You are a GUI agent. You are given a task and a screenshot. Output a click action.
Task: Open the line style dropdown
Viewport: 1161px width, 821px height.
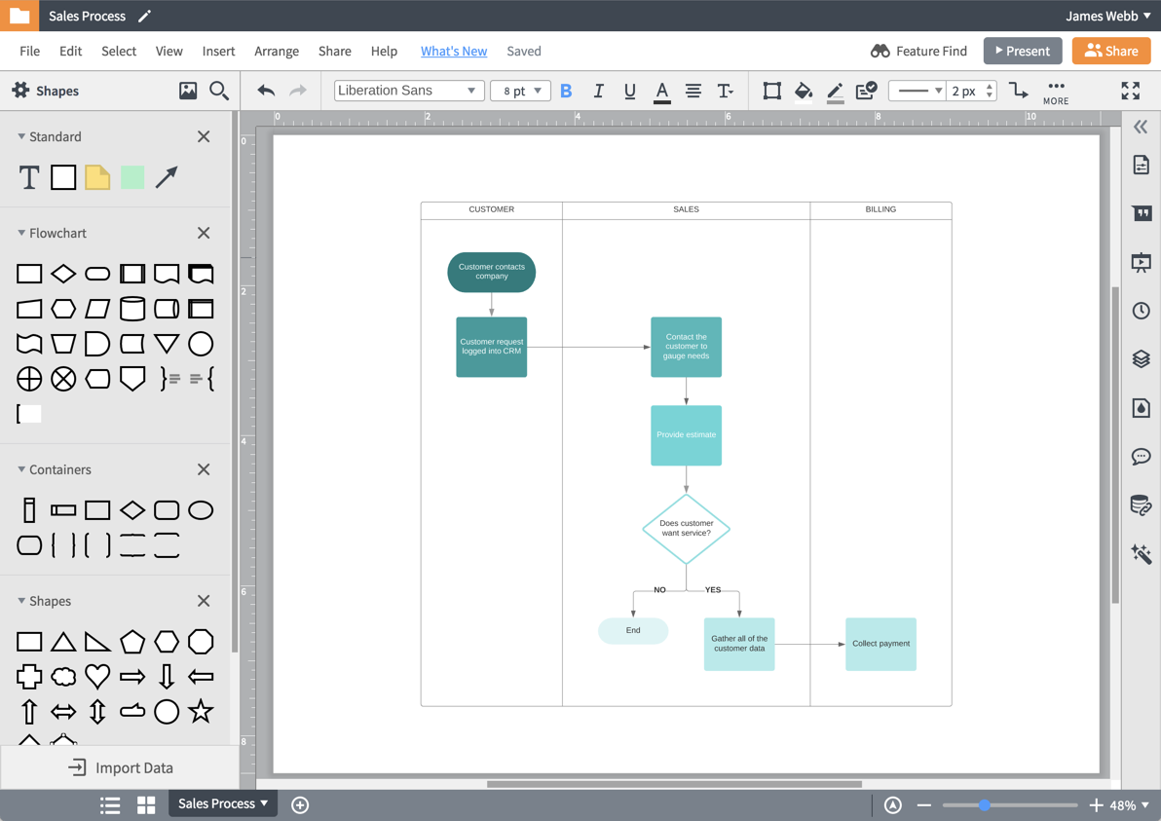click(x=919, y=91)
